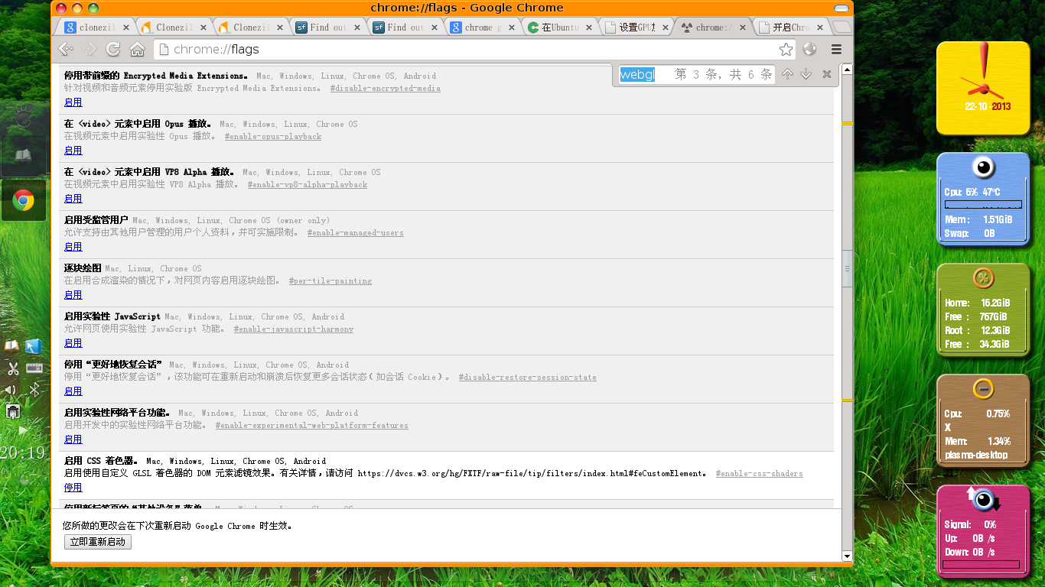This screenshot has width=1045, height=587.
Task: Open the GNOME foot launcher in left panel
Action: click(24, 115)
